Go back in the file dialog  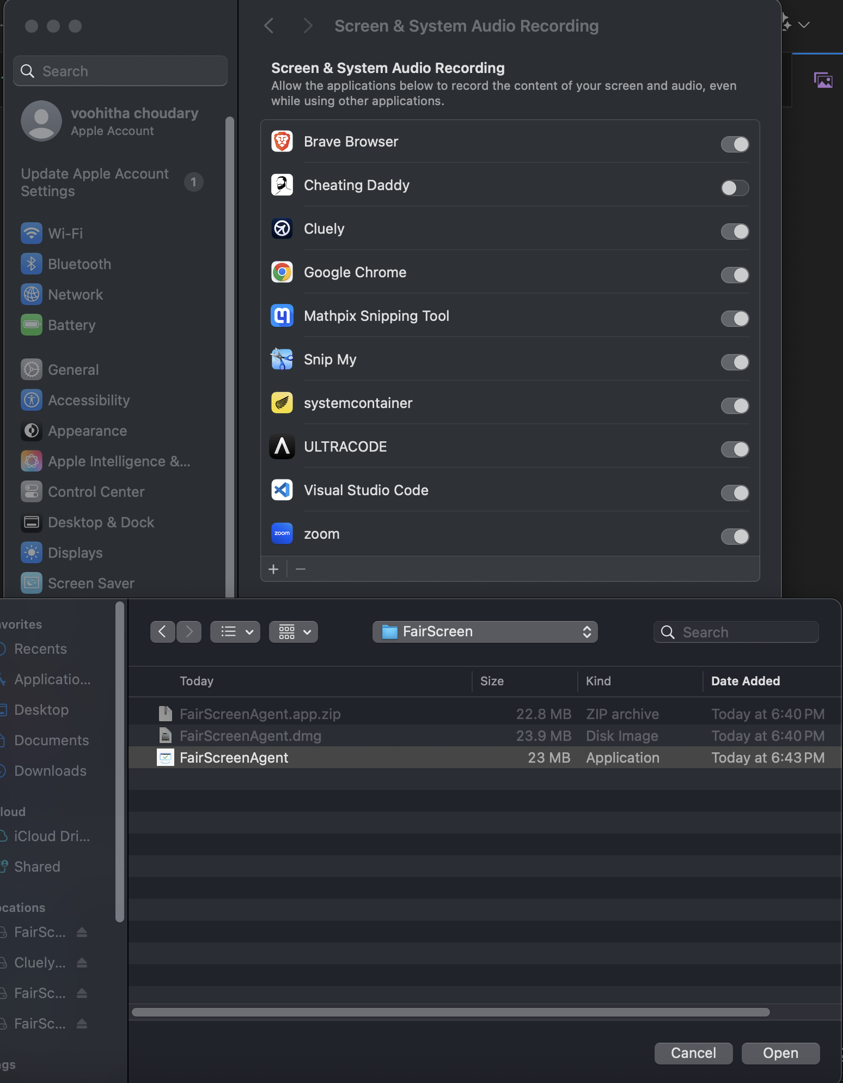162,632
